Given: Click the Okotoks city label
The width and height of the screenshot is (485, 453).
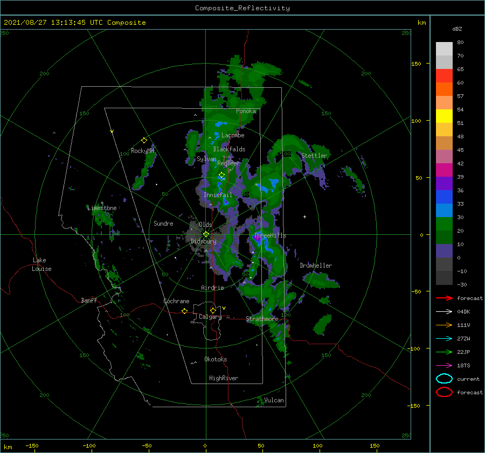Looking at the screenshot, I should pos(216,359).
